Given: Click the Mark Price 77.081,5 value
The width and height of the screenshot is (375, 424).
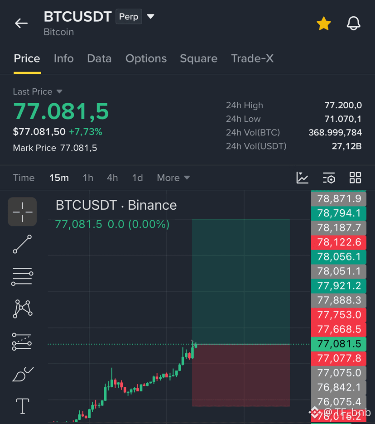Looking at the screenshot, I should pos(79,148).
